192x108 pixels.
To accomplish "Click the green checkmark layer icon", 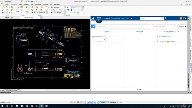I will (x=46, y=10).
